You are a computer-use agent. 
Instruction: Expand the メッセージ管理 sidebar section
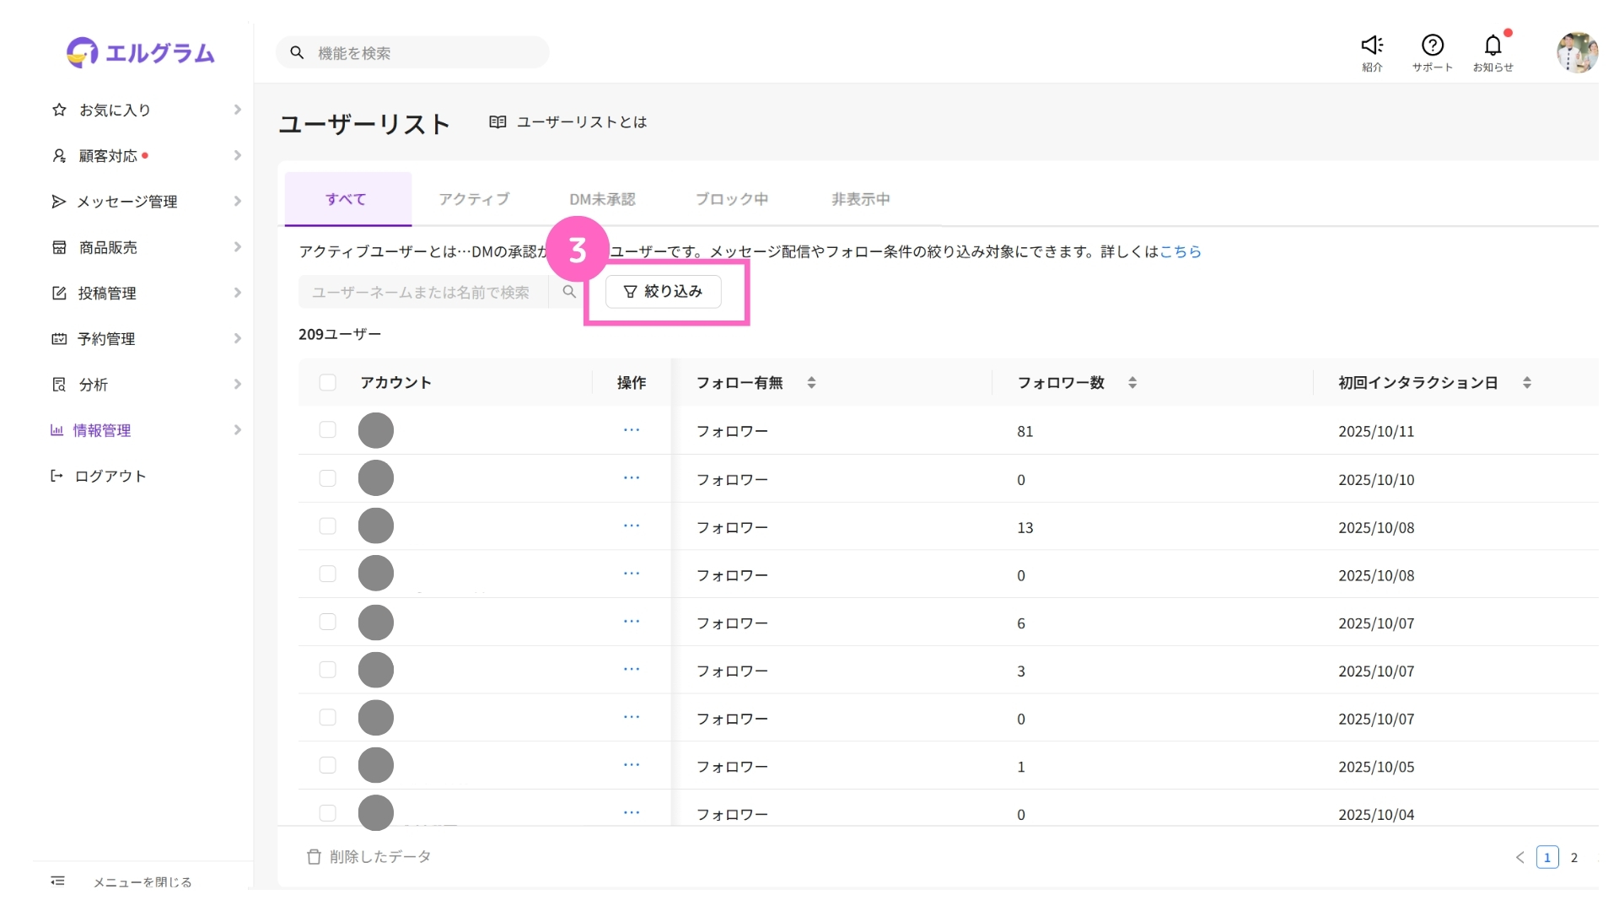point(145,202)
